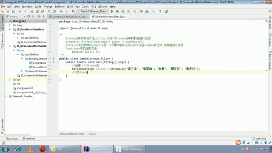Toggle the Favorites side panel
This screenshot has width=272, height=153.
click(2, 126)
